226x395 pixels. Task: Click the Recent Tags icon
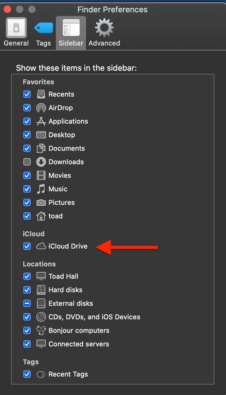pos(41,374)
